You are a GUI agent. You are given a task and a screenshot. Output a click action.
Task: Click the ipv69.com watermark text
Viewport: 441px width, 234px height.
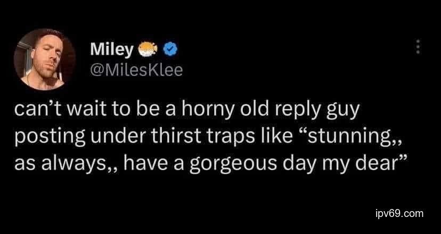click(x=398, y=213)
